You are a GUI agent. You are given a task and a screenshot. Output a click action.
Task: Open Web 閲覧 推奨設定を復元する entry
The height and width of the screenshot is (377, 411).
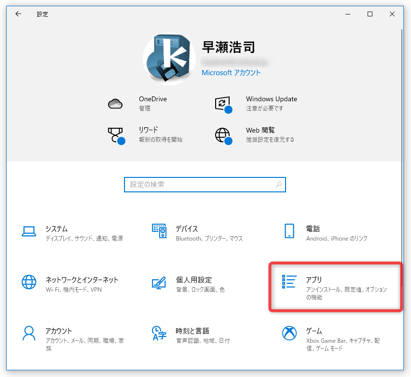point(270,135)
